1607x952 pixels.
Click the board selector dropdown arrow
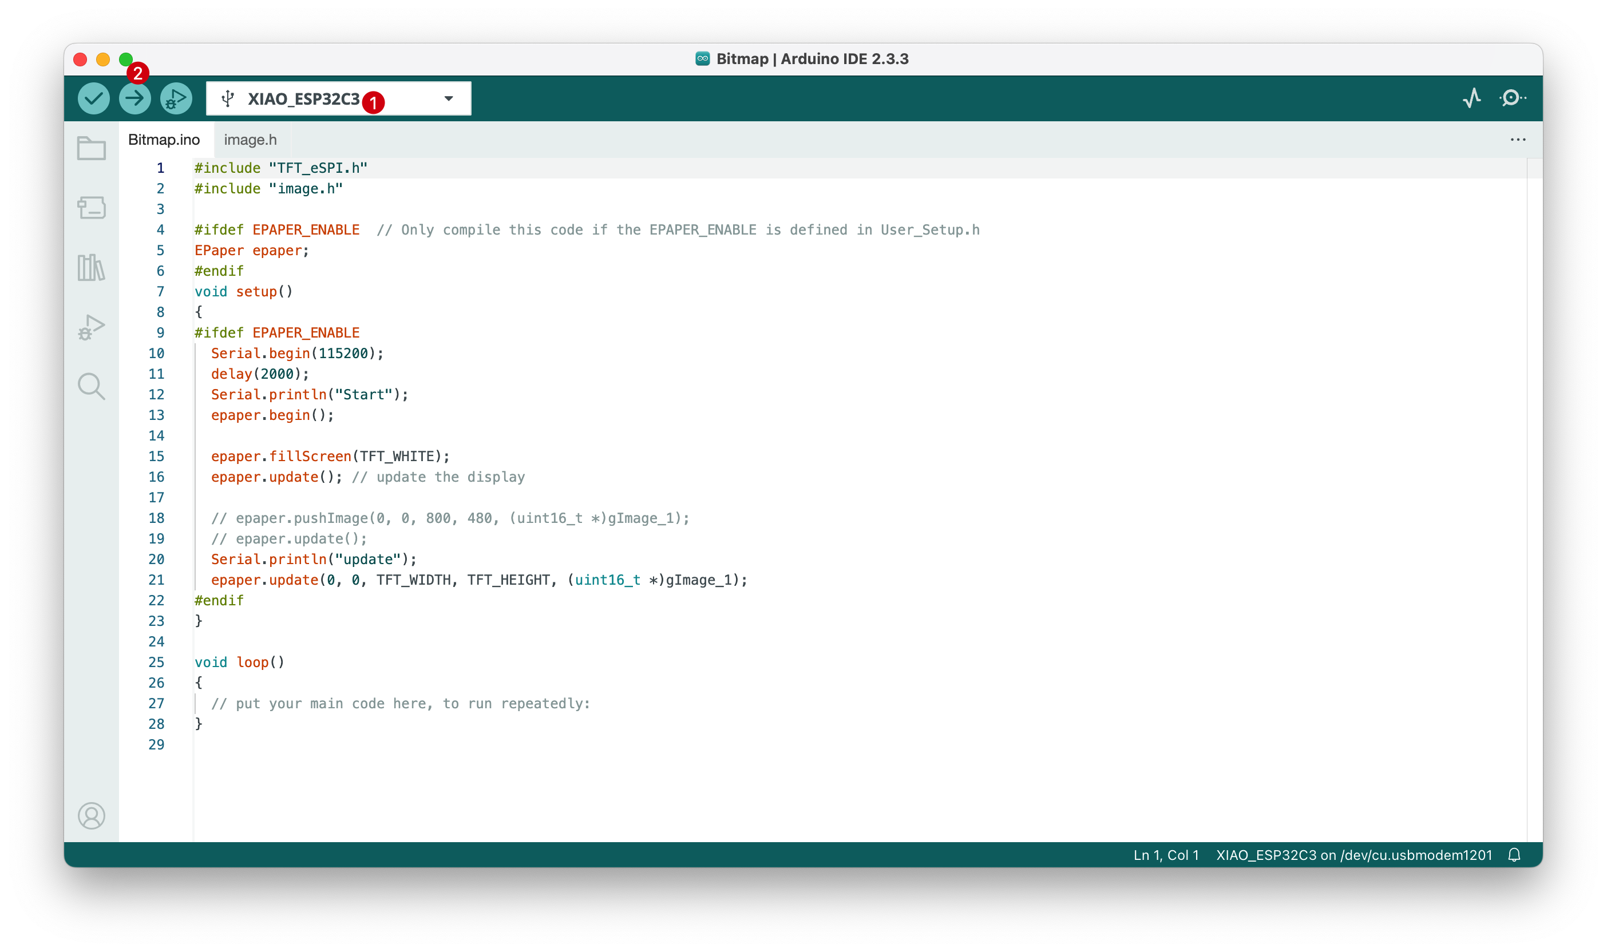pos(449,99)
